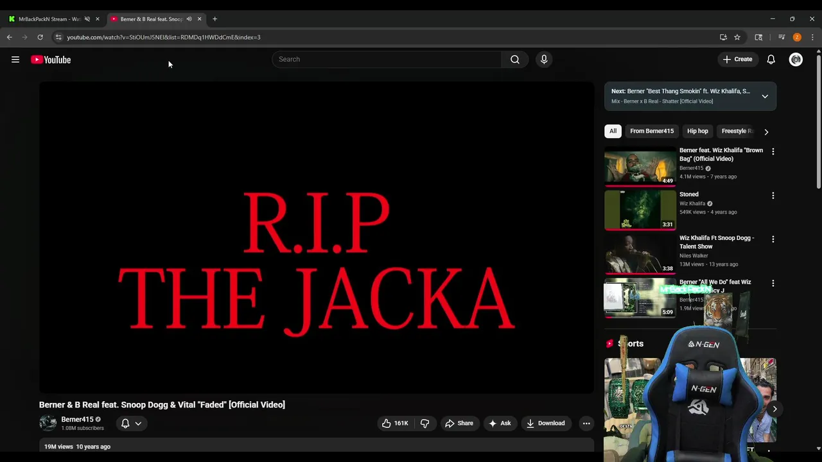Click '1.08M subscribers' text
This screenshot has height=462, width=822.
tap(82, 428)
